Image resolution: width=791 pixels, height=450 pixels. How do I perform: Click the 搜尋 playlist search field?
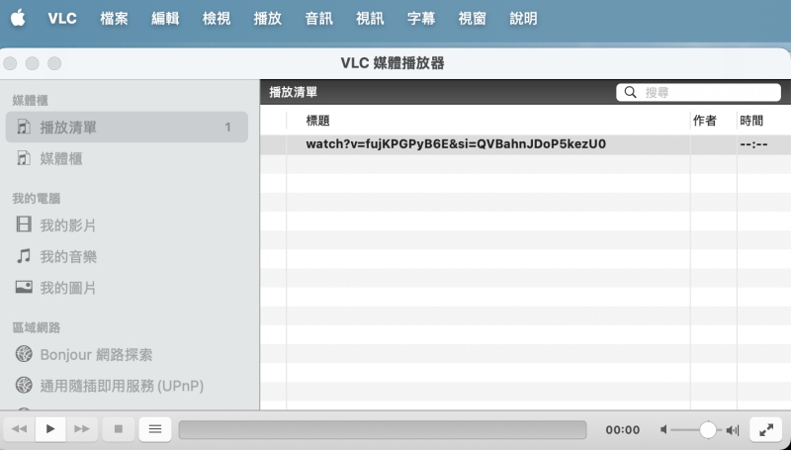[x=698, y=92]
